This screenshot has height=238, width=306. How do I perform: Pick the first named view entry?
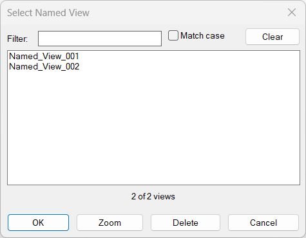pos(44,56)
